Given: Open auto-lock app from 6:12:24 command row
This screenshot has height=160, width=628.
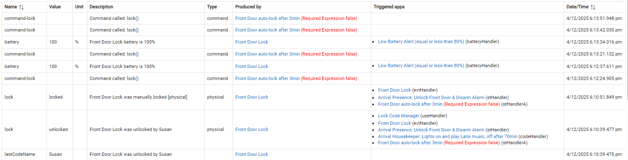Looking at the screenshot, I should (267, 78).
